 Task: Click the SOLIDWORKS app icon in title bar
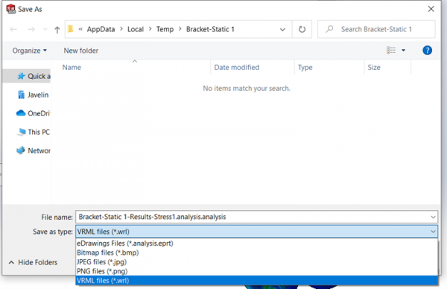coord(11,9)
